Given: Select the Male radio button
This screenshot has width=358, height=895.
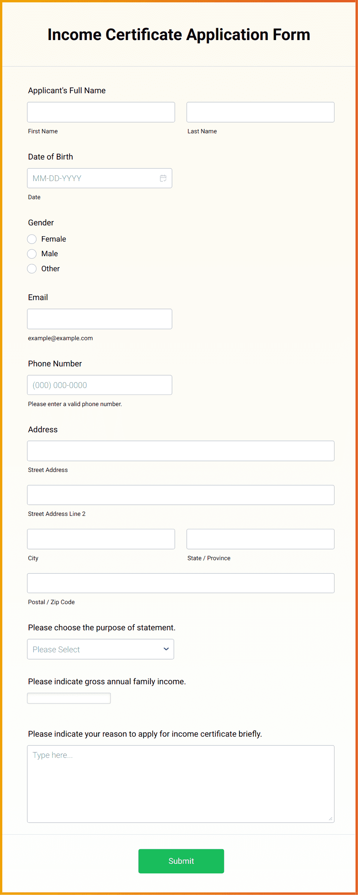Looking at the screenshot, I should (x=32, y=254).
